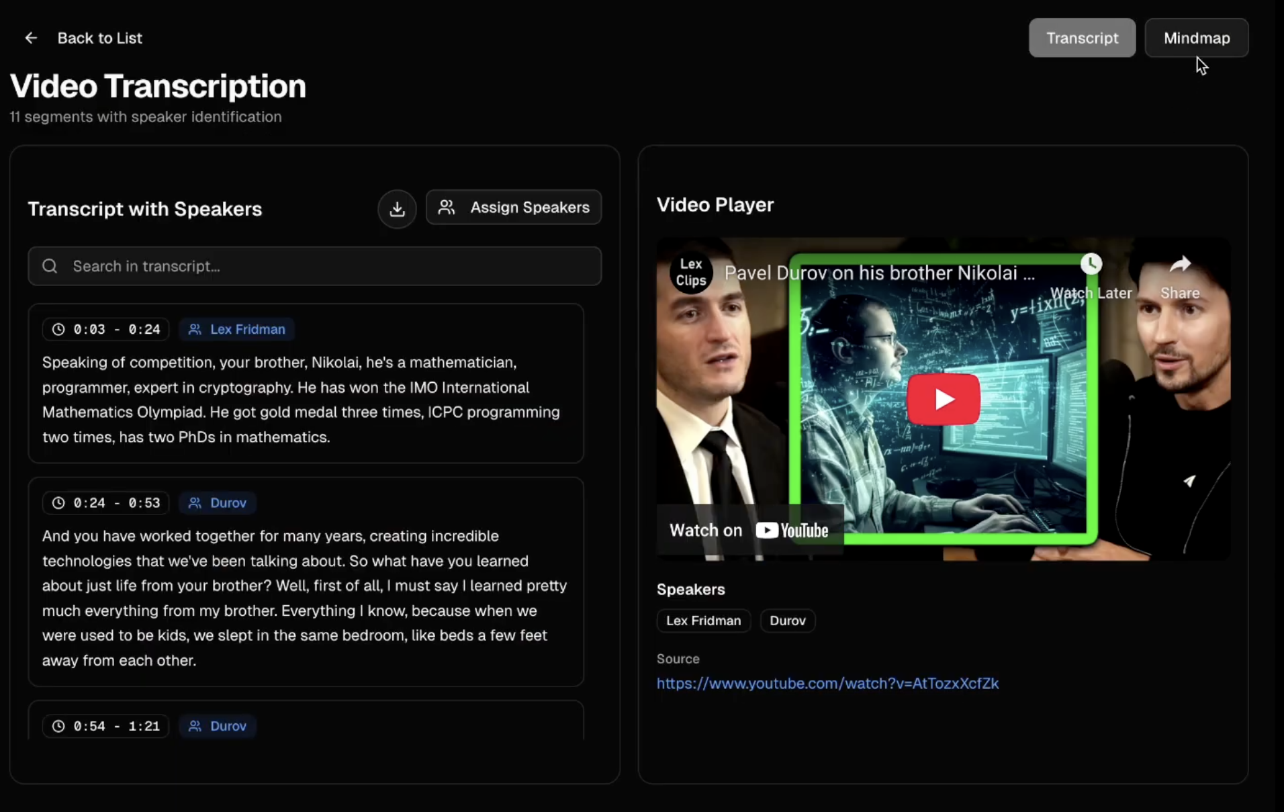This screenshot has height=812, width=1284.
Task: Select the 0:24 - 0:53 timestamp badge
Action: 106,502
